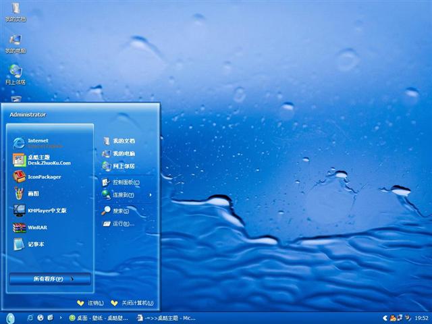This screenshot has width=432, height=324.
Task: Click the 19:52 taskbar clock
Action: click(x=421, y=318)
